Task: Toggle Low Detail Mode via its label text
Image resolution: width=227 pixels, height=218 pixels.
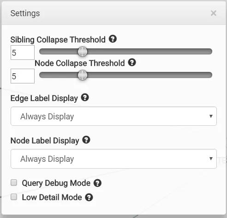Action: [x=52, y=197]
